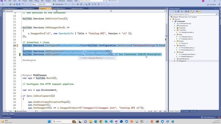Viewport: 221px width, 124px height.
Task: Open the Debug menu
Action: pyautogui.click(x=37, y=1)
